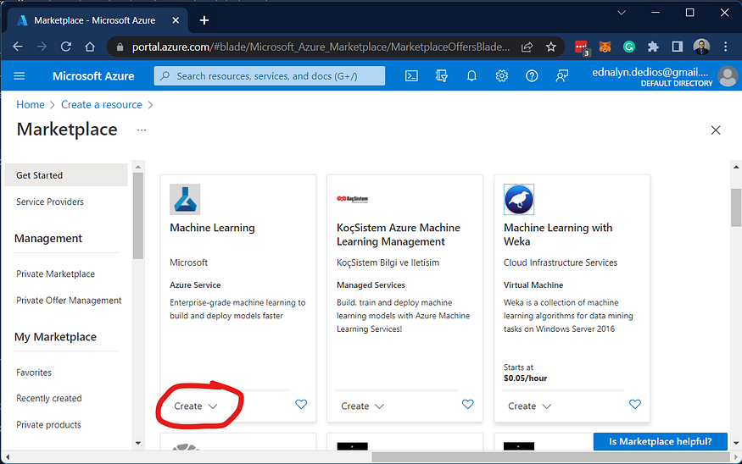Click the Microsoft Azure brand link
Image resolution: width=742 pixels, height=464 pixels.
93,76
